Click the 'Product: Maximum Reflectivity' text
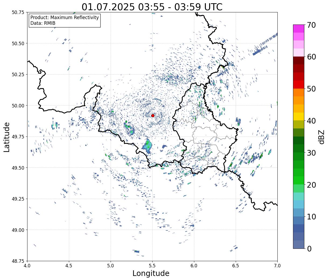 coord(65,17)
